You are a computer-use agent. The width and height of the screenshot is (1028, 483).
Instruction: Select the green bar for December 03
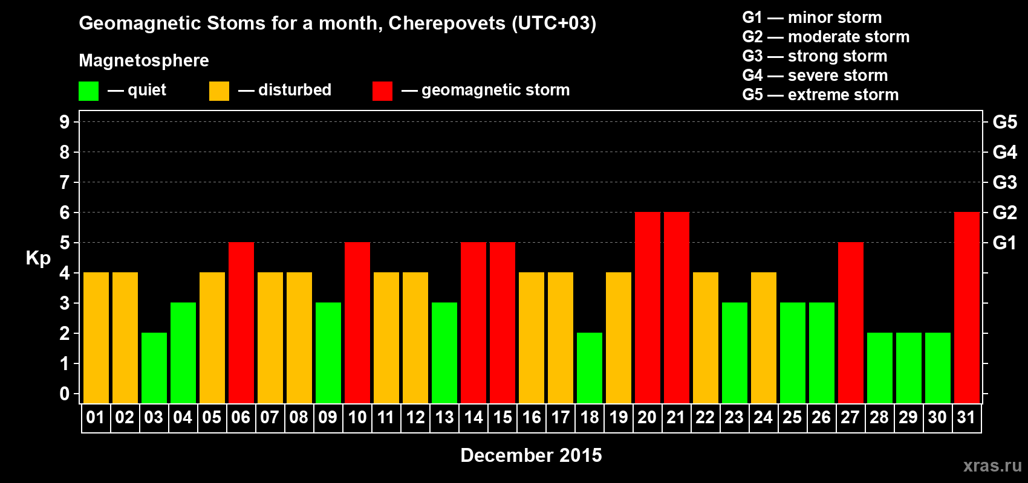click(154, 368)
